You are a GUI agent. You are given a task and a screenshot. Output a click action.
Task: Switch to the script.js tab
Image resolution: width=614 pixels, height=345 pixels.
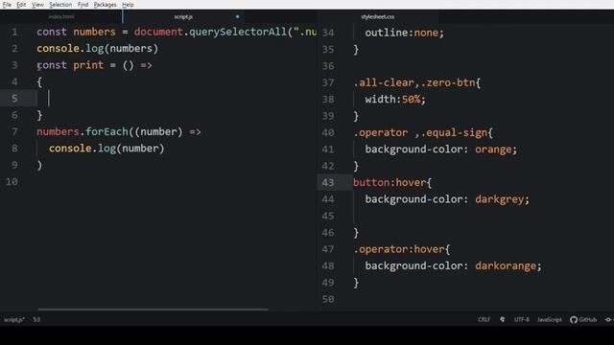coord(183,17)
